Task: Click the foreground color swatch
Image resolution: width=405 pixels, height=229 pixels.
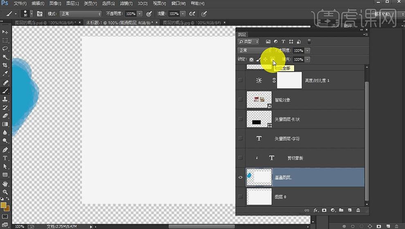Action: pos(3,206)
